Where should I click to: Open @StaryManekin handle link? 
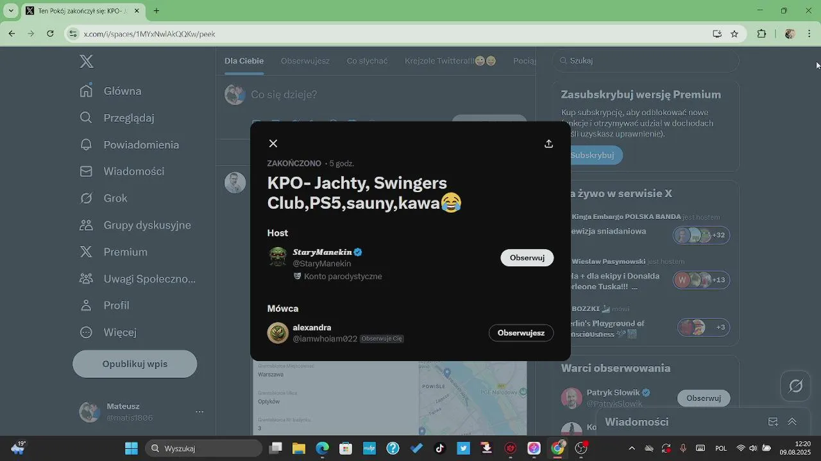[x=322, y=264]
